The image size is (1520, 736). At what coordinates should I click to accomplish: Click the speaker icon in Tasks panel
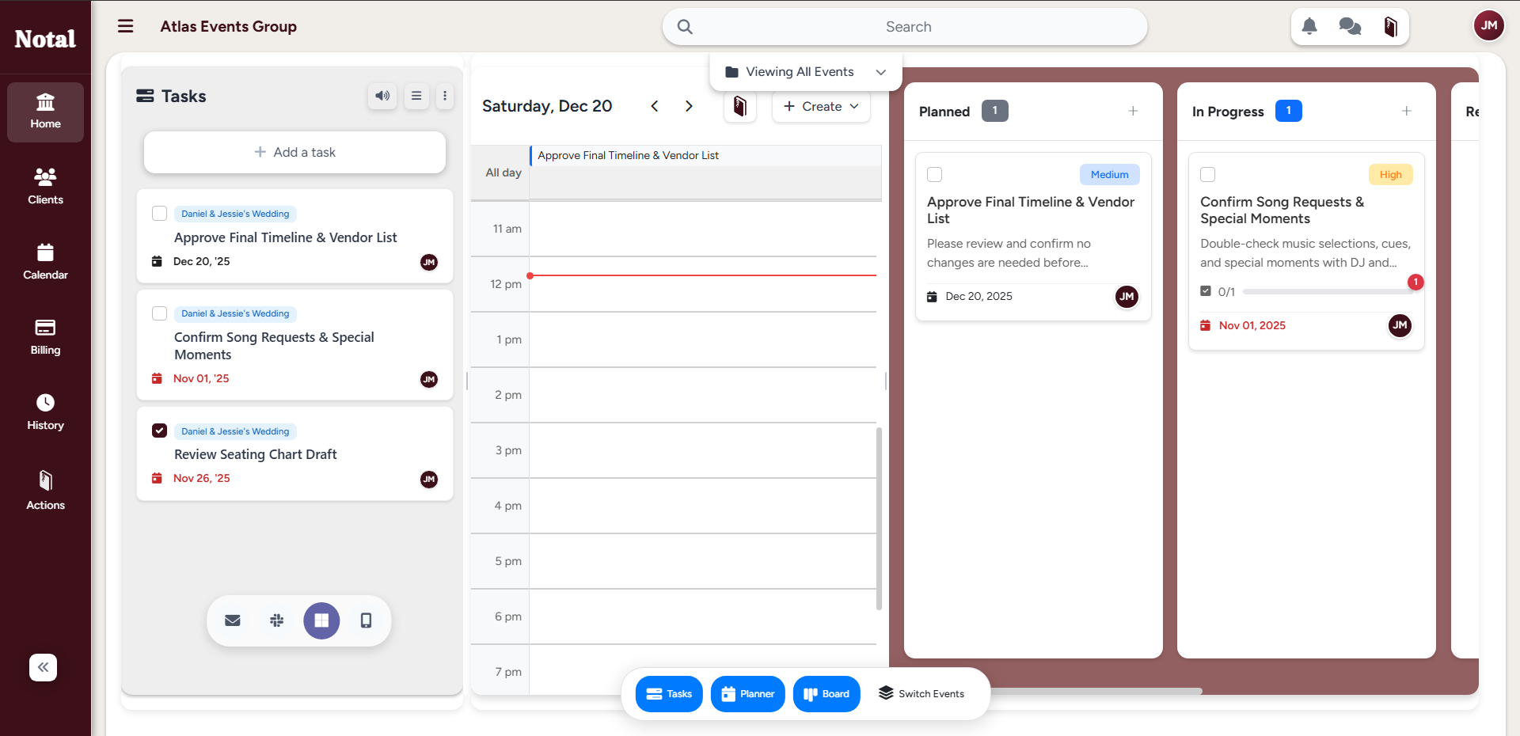tap(382, 96)
